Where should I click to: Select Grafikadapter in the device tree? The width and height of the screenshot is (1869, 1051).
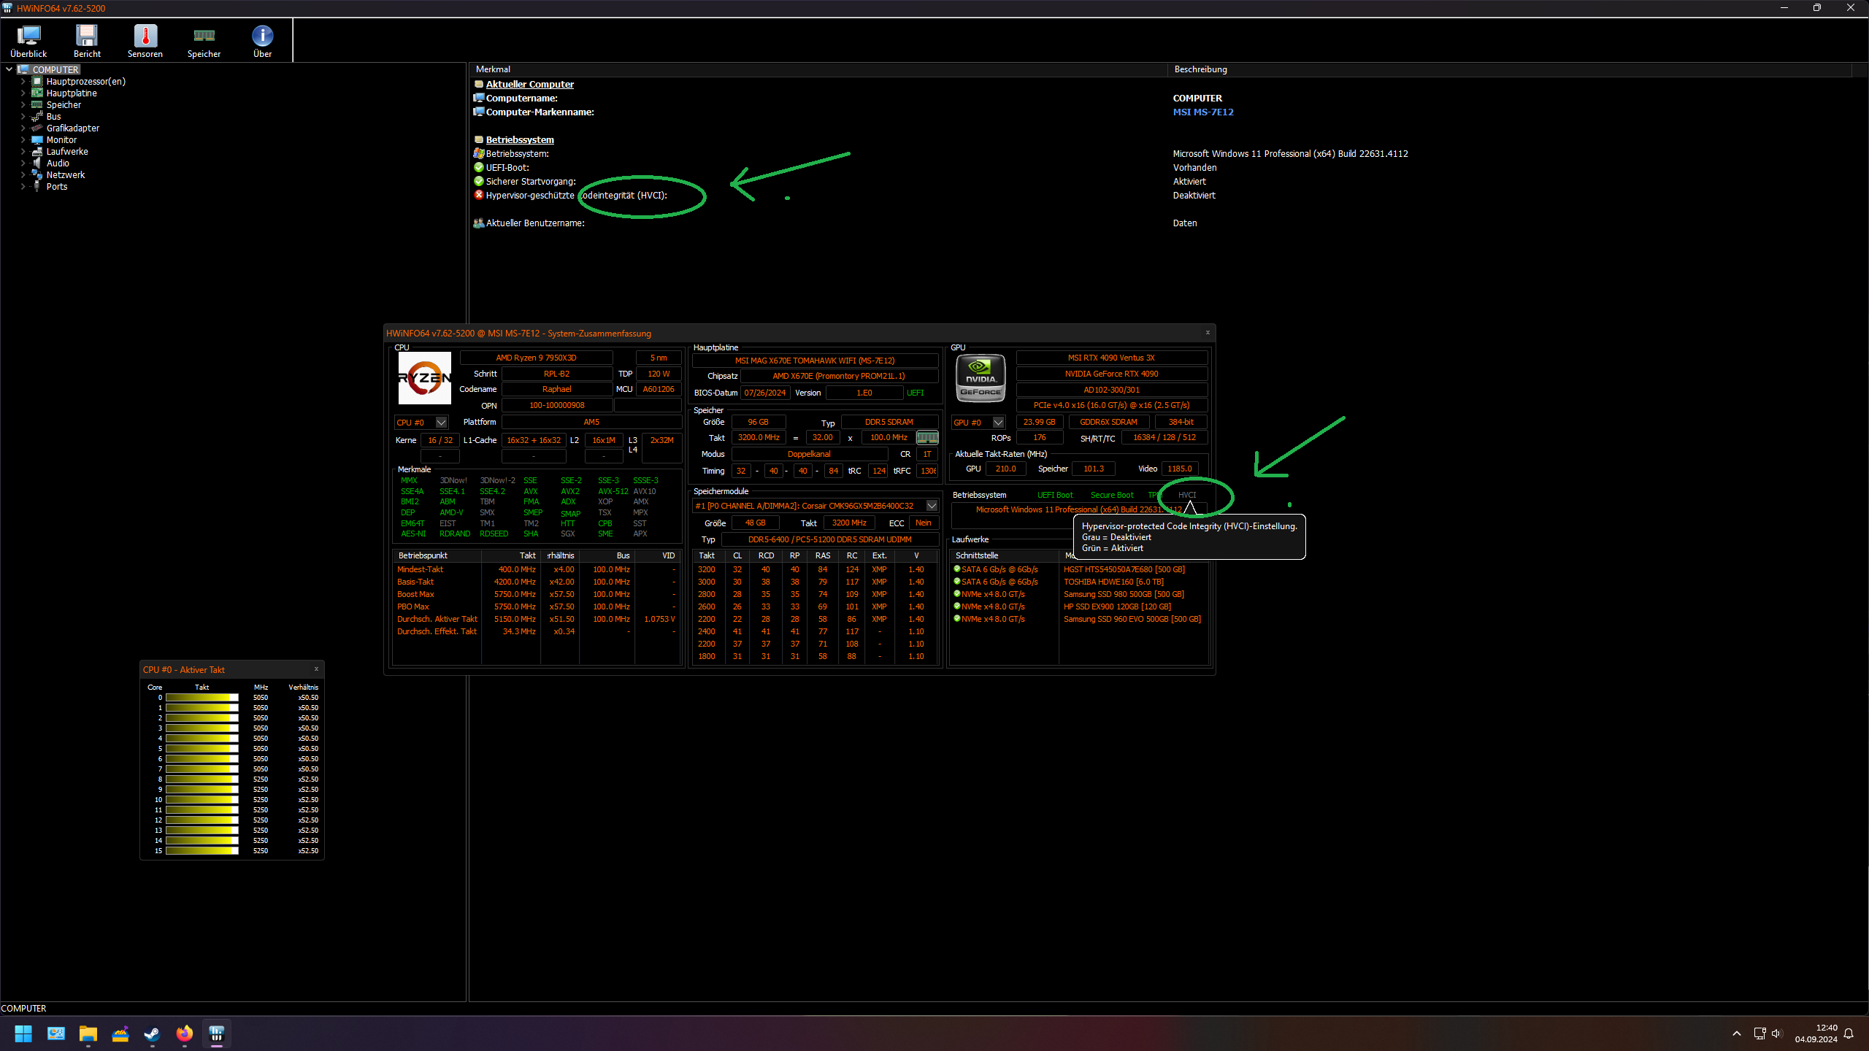click(x=74, y=128)
